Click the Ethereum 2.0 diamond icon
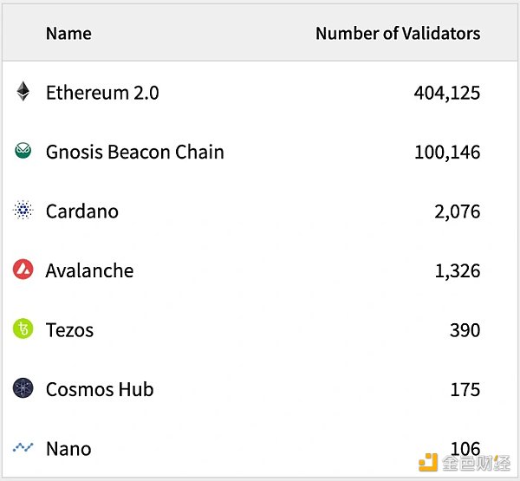The image size is (520, 481). [23, 92]
